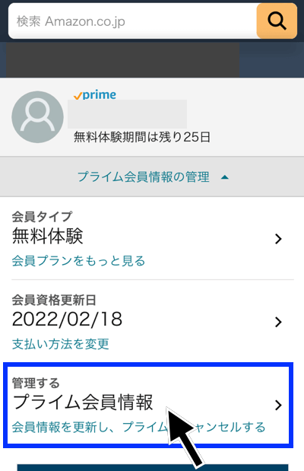The image size is (304, 471).
Task: Click 会員情報を更新し、プライムをキャンセルする link
Action: pos(138,427)
